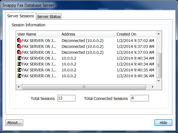Screen dimensions: 178x133
Task: Select created date 1/2/2014 9:37:02 AM
Action: (135, 41)
